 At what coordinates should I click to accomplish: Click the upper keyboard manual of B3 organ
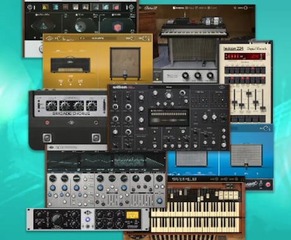coord(195,210)
